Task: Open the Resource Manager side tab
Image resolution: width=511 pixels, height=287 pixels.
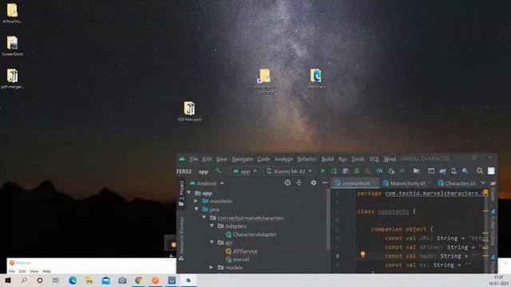Action: 181,238
